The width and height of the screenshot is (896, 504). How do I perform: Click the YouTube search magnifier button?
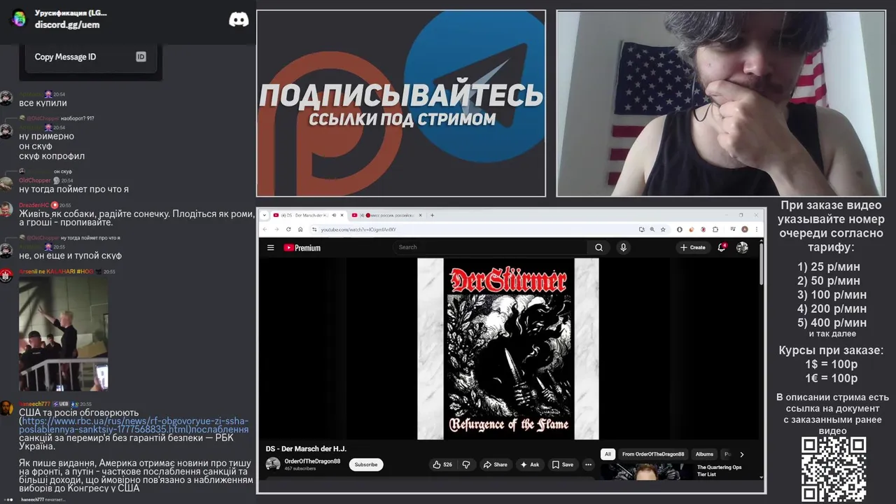(598, 247)
